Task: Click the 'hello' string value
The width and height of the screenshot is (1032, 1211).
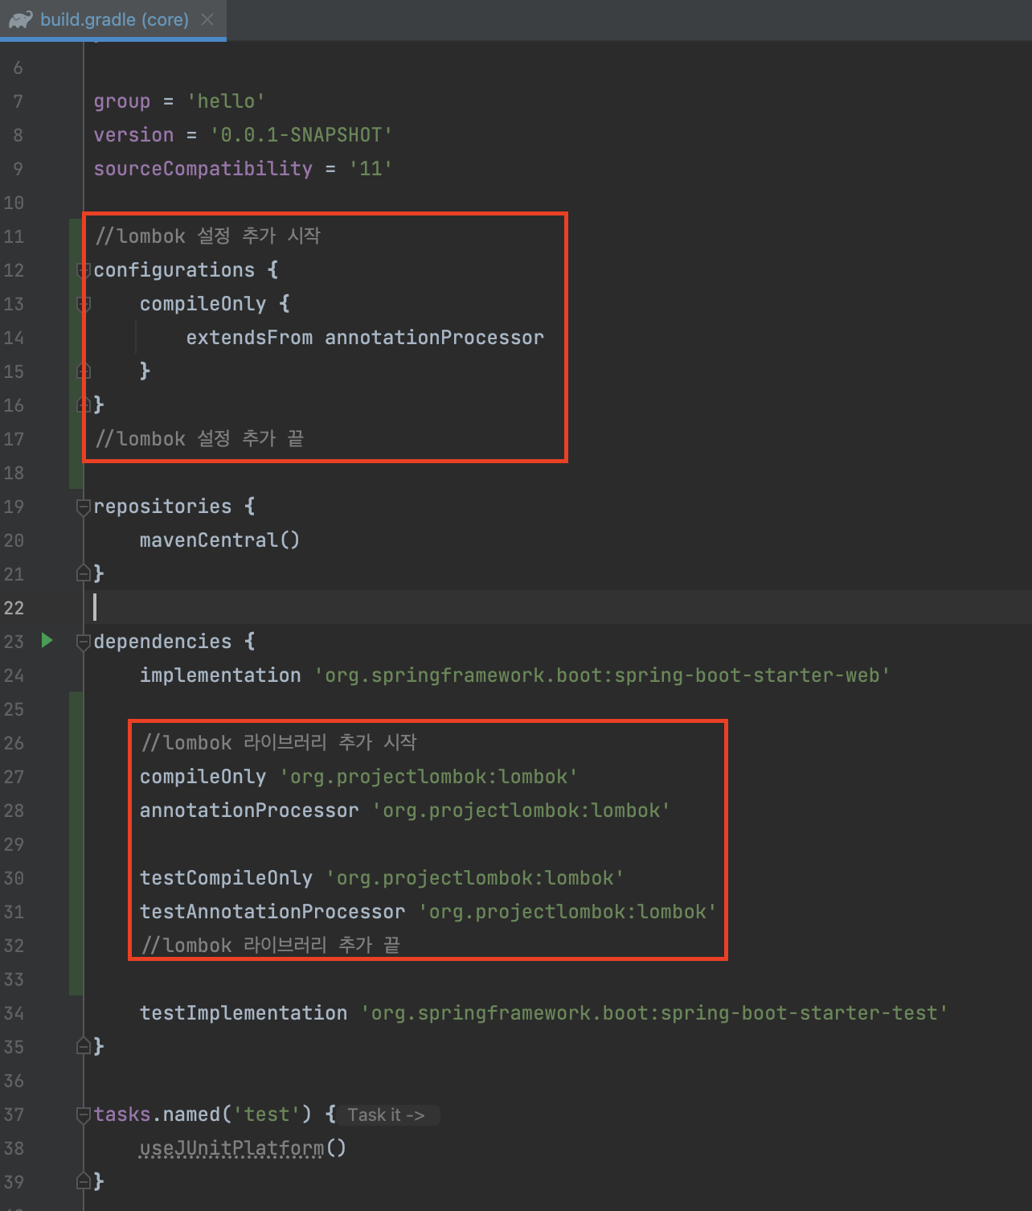Action: [226, 101]
